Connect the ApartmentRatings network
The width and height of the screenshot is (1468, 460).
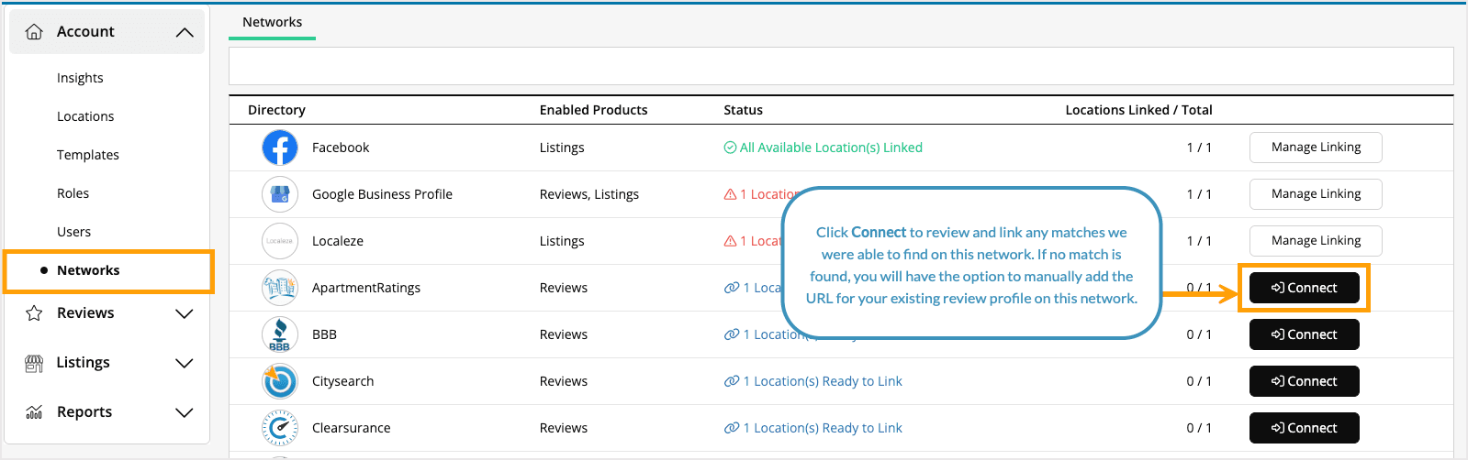[1304, 288]
